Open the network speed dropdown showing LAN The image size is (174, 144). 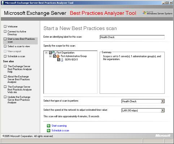click(162, 110)
